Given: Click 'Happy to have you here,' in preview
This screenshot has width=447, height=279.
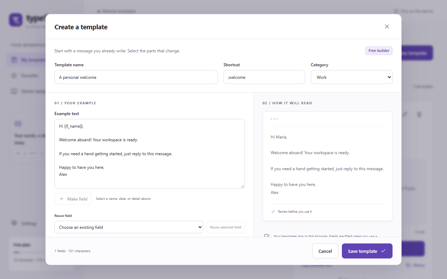Looking at the screenshot, I should [x=293, y=184].
